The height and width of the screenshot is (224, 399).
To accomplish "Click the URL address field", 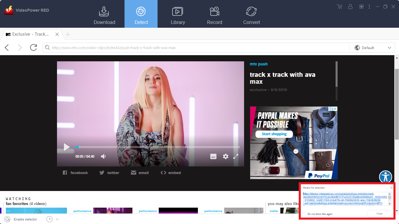I will tap(196, 48).
